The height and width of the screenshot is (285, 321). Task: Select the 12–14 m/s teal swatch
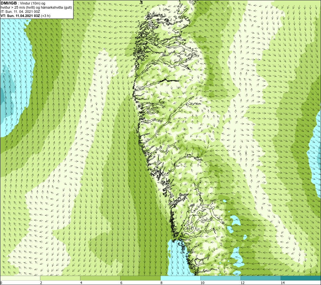tap(261, 278)
